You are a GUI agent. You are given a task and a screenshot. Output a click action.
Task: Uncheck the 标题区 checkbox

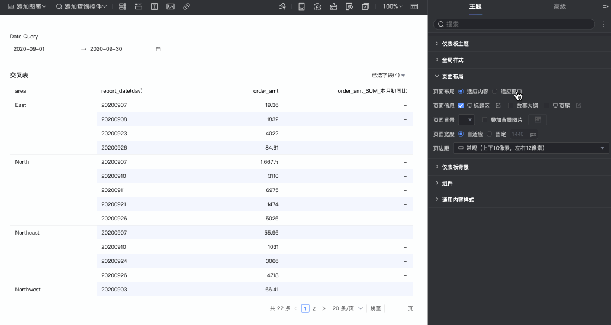(x=461, y=105)
